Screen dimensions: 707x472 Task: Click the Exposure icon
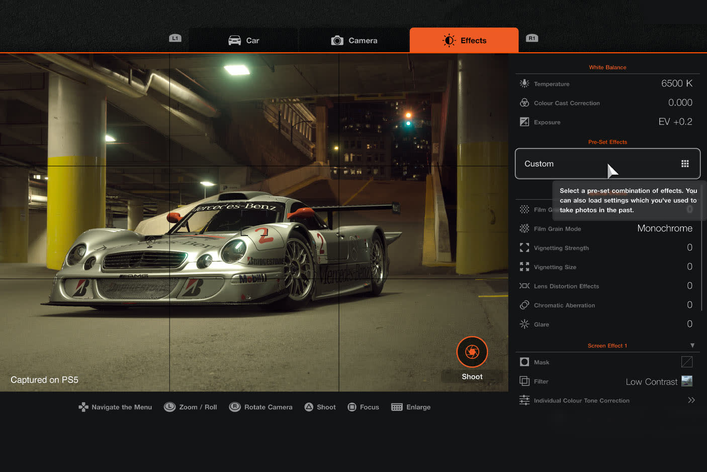click(524, 122)
